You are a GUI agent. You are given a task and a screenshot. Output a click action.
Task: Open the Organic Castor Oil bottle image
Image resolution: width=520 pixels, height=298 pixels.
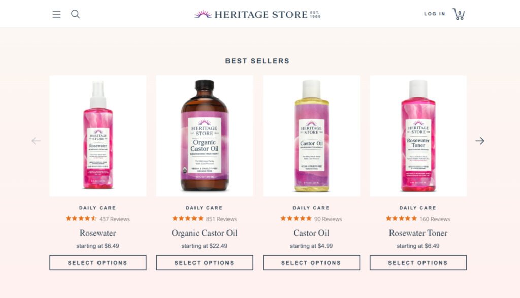point(204,136)
